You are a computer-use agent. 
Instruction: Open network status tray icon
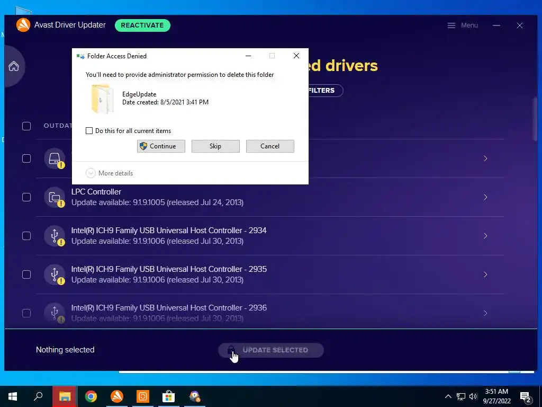point(461,396)
